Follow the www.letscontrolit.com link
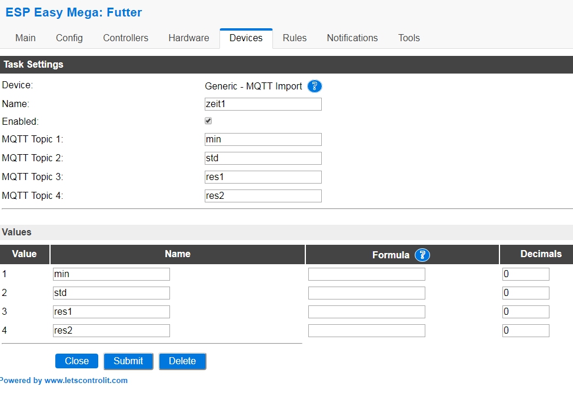This screenshot has height=406, width=573. (86, 381)
